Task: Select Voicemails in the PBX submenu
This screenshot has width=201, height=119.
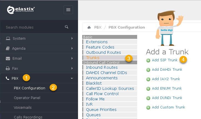Action: [x=23, y=107]
